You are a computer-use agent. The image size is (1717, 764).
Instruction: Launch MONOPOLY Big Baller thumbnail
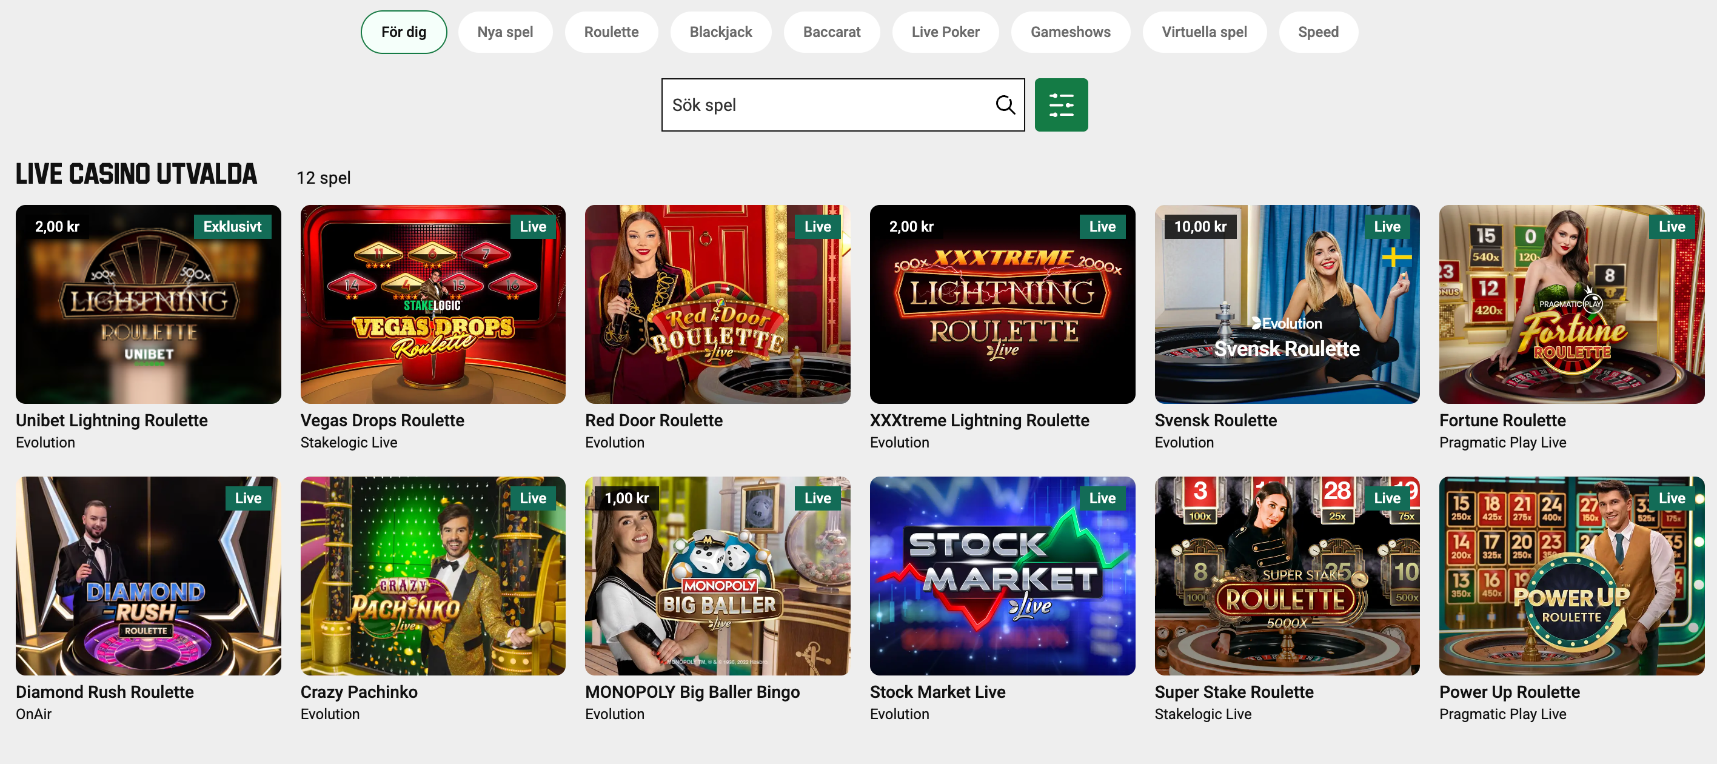[717, 575]
